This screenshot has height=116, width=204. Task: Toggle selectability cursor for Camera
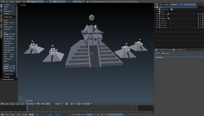pyautogui.click(x=201, y=14)
